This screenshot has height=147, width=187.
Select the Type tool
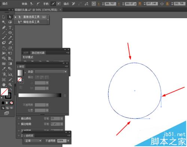(x=10, y=27)
